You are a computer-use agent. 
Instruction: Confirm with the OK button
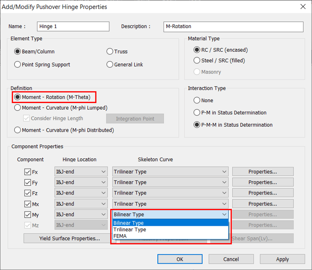point(180,259)
